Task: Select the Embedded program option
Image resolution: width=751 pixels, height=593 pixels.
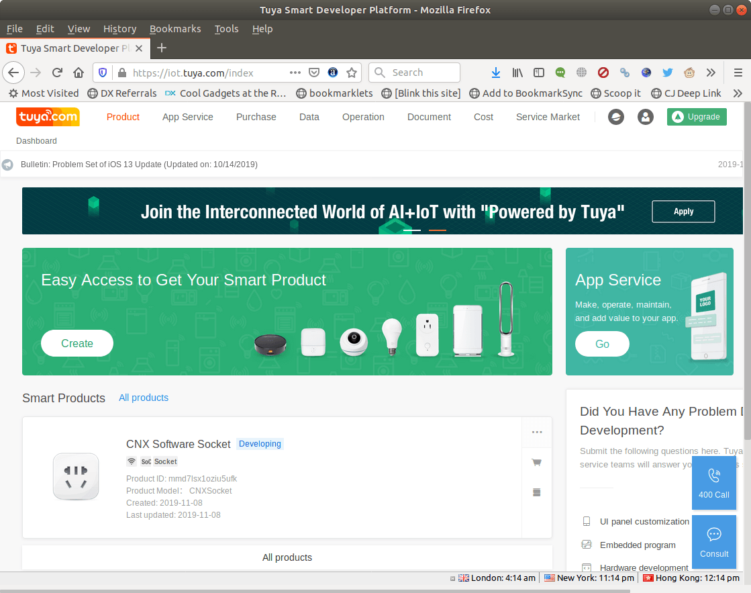Action: [x=638, y=545]
